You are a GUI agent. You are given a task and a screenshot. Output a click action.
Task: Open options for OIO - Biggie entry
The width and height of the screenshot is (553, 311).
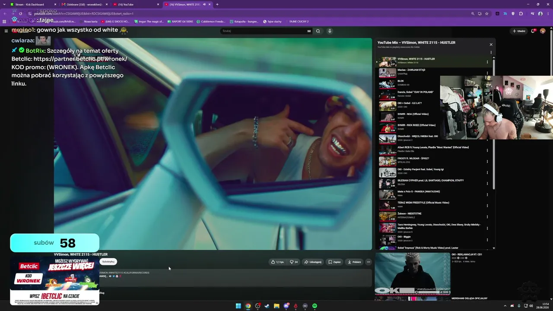[487, 240]
